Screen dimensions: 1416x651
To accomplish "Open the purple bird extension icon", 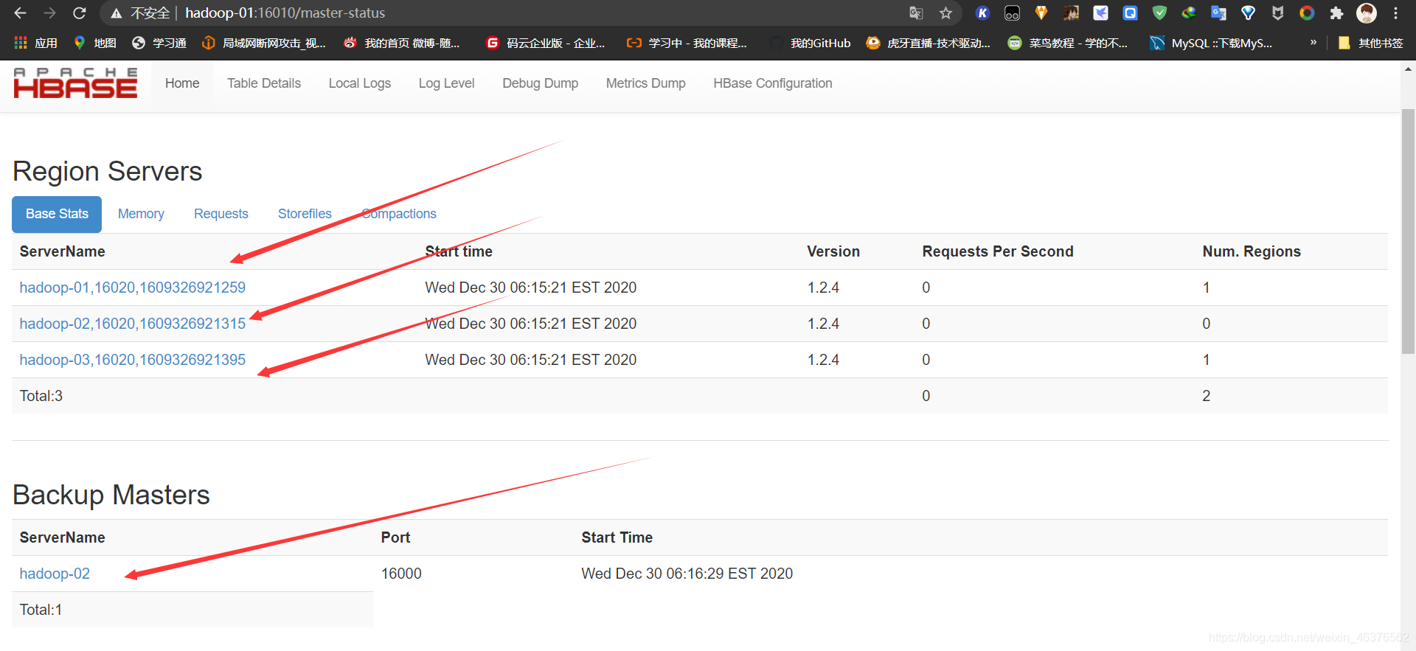I will [1100, 13].
